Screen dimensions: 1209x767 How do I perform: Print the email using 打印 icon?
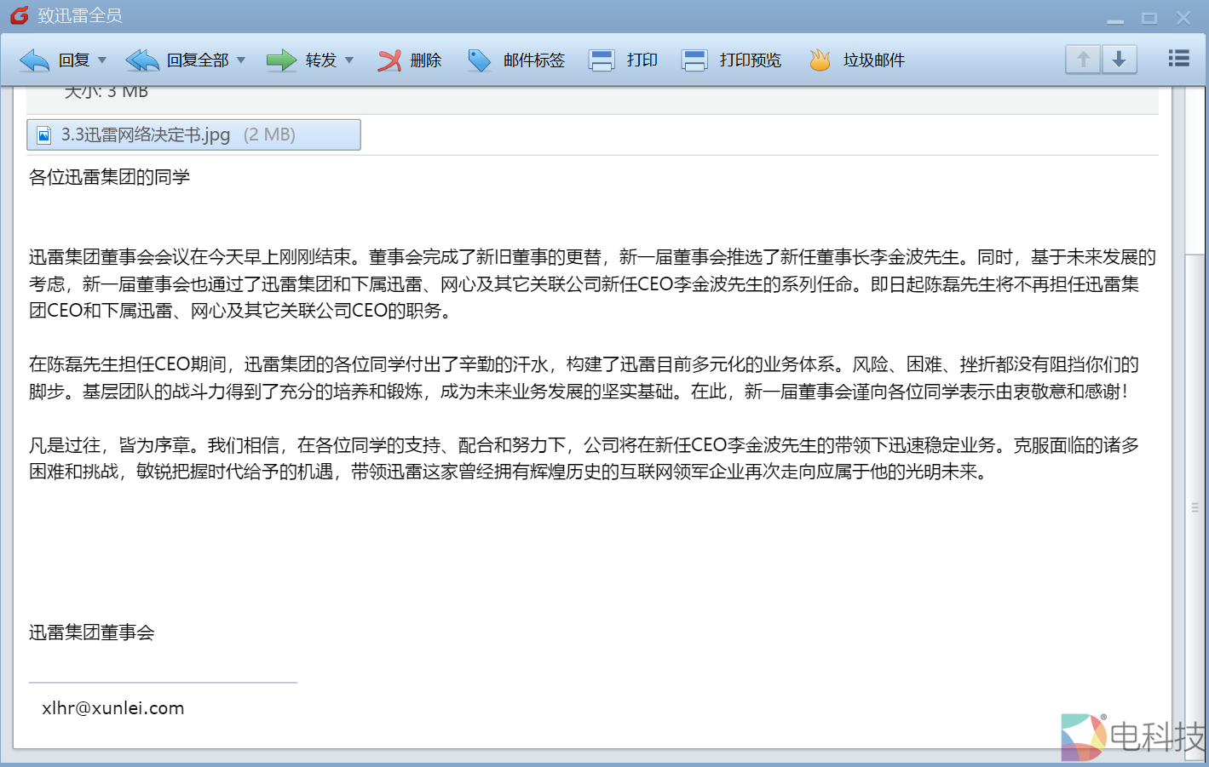(x=602, y=60)
